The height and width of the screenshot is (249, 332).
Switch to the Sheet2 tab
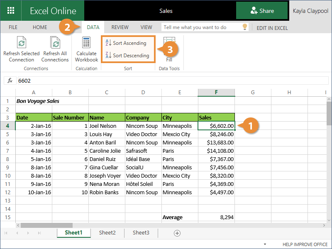[x=107, y=233]
